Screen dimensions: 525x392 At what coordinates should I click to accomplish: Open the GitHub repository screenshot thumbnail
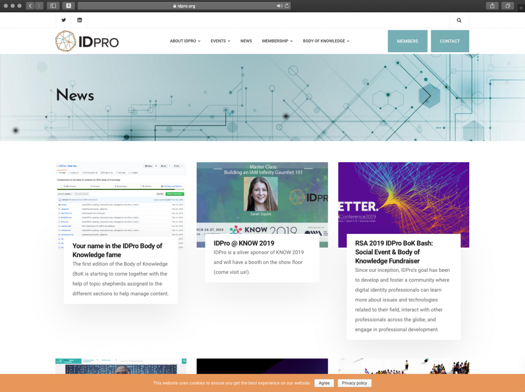point(121,200)
